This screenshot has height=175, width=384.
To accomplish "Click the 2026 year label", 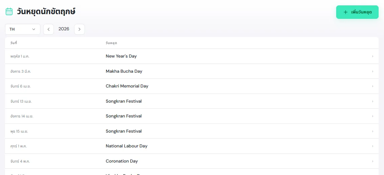I will (x=64, y=29).
